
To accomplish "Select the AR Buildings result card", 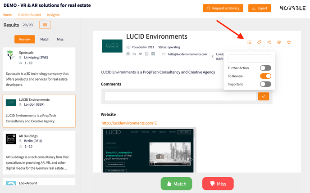I will click(x=39, y=153).
